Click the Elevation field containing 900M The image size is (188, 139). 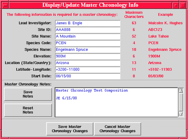pyautogui.click(x=88, y=56)
